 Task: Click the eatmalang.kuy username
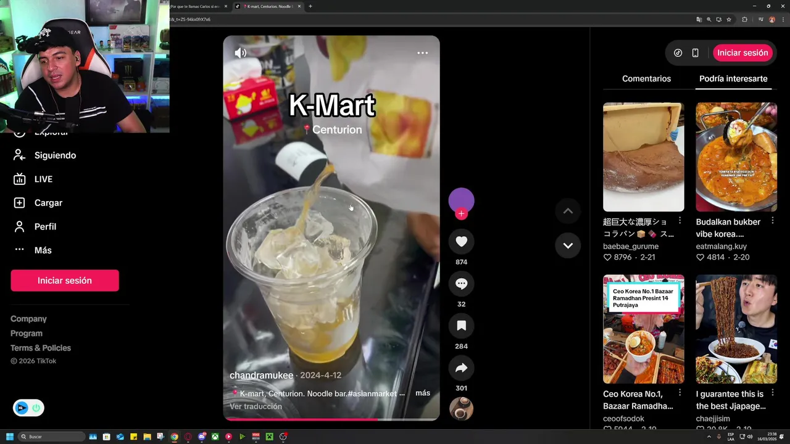(721, 246)
